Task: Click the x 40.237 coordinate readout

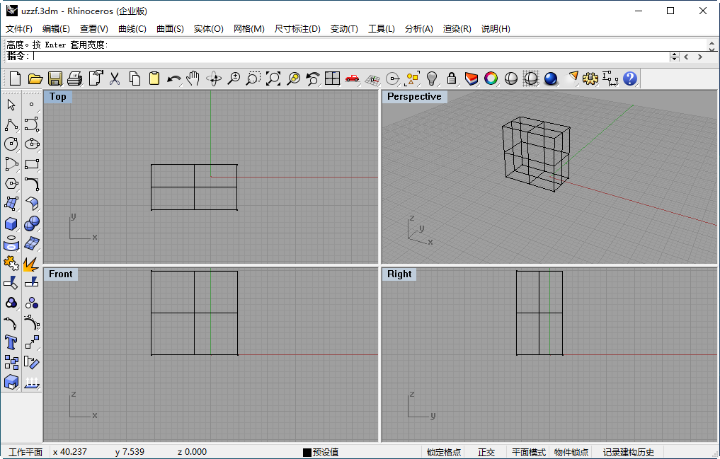Action: pos(70,452)
